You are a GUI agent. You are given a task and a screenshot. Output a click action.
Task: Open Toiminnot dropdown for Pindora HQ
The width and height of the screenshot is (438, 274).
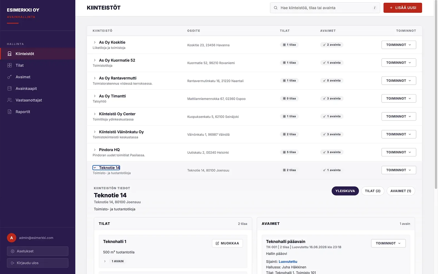coord(399,152)
